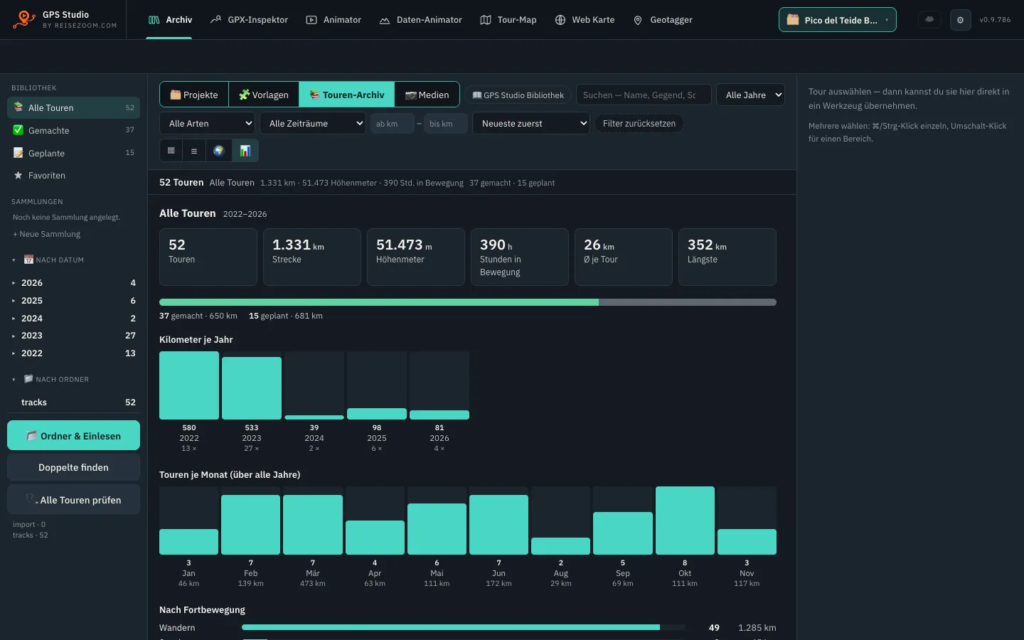Click Filter zurücksetzen button
This screenshot has height=640, width=1024.
tap(639, 123)
